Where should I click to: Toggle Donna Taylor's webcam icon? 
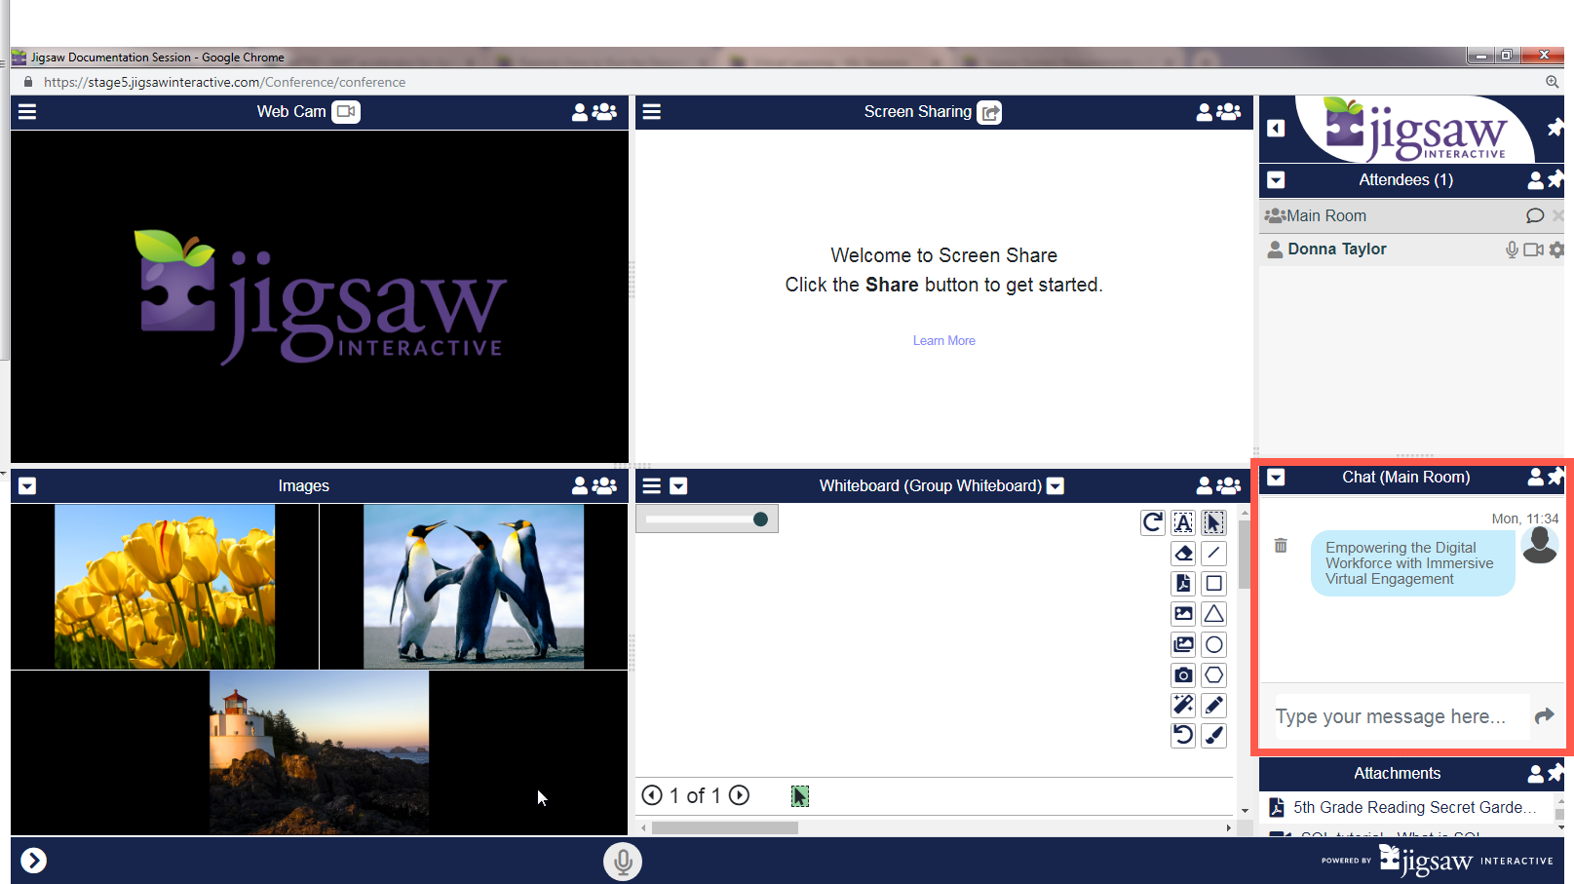click(x=1533, y=250)
